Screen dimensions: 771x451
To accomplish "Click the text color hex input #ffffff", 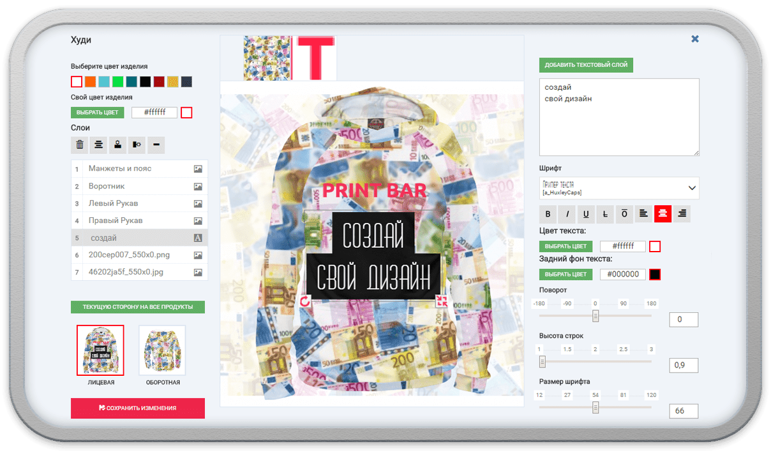I will [x=623, y=247].
